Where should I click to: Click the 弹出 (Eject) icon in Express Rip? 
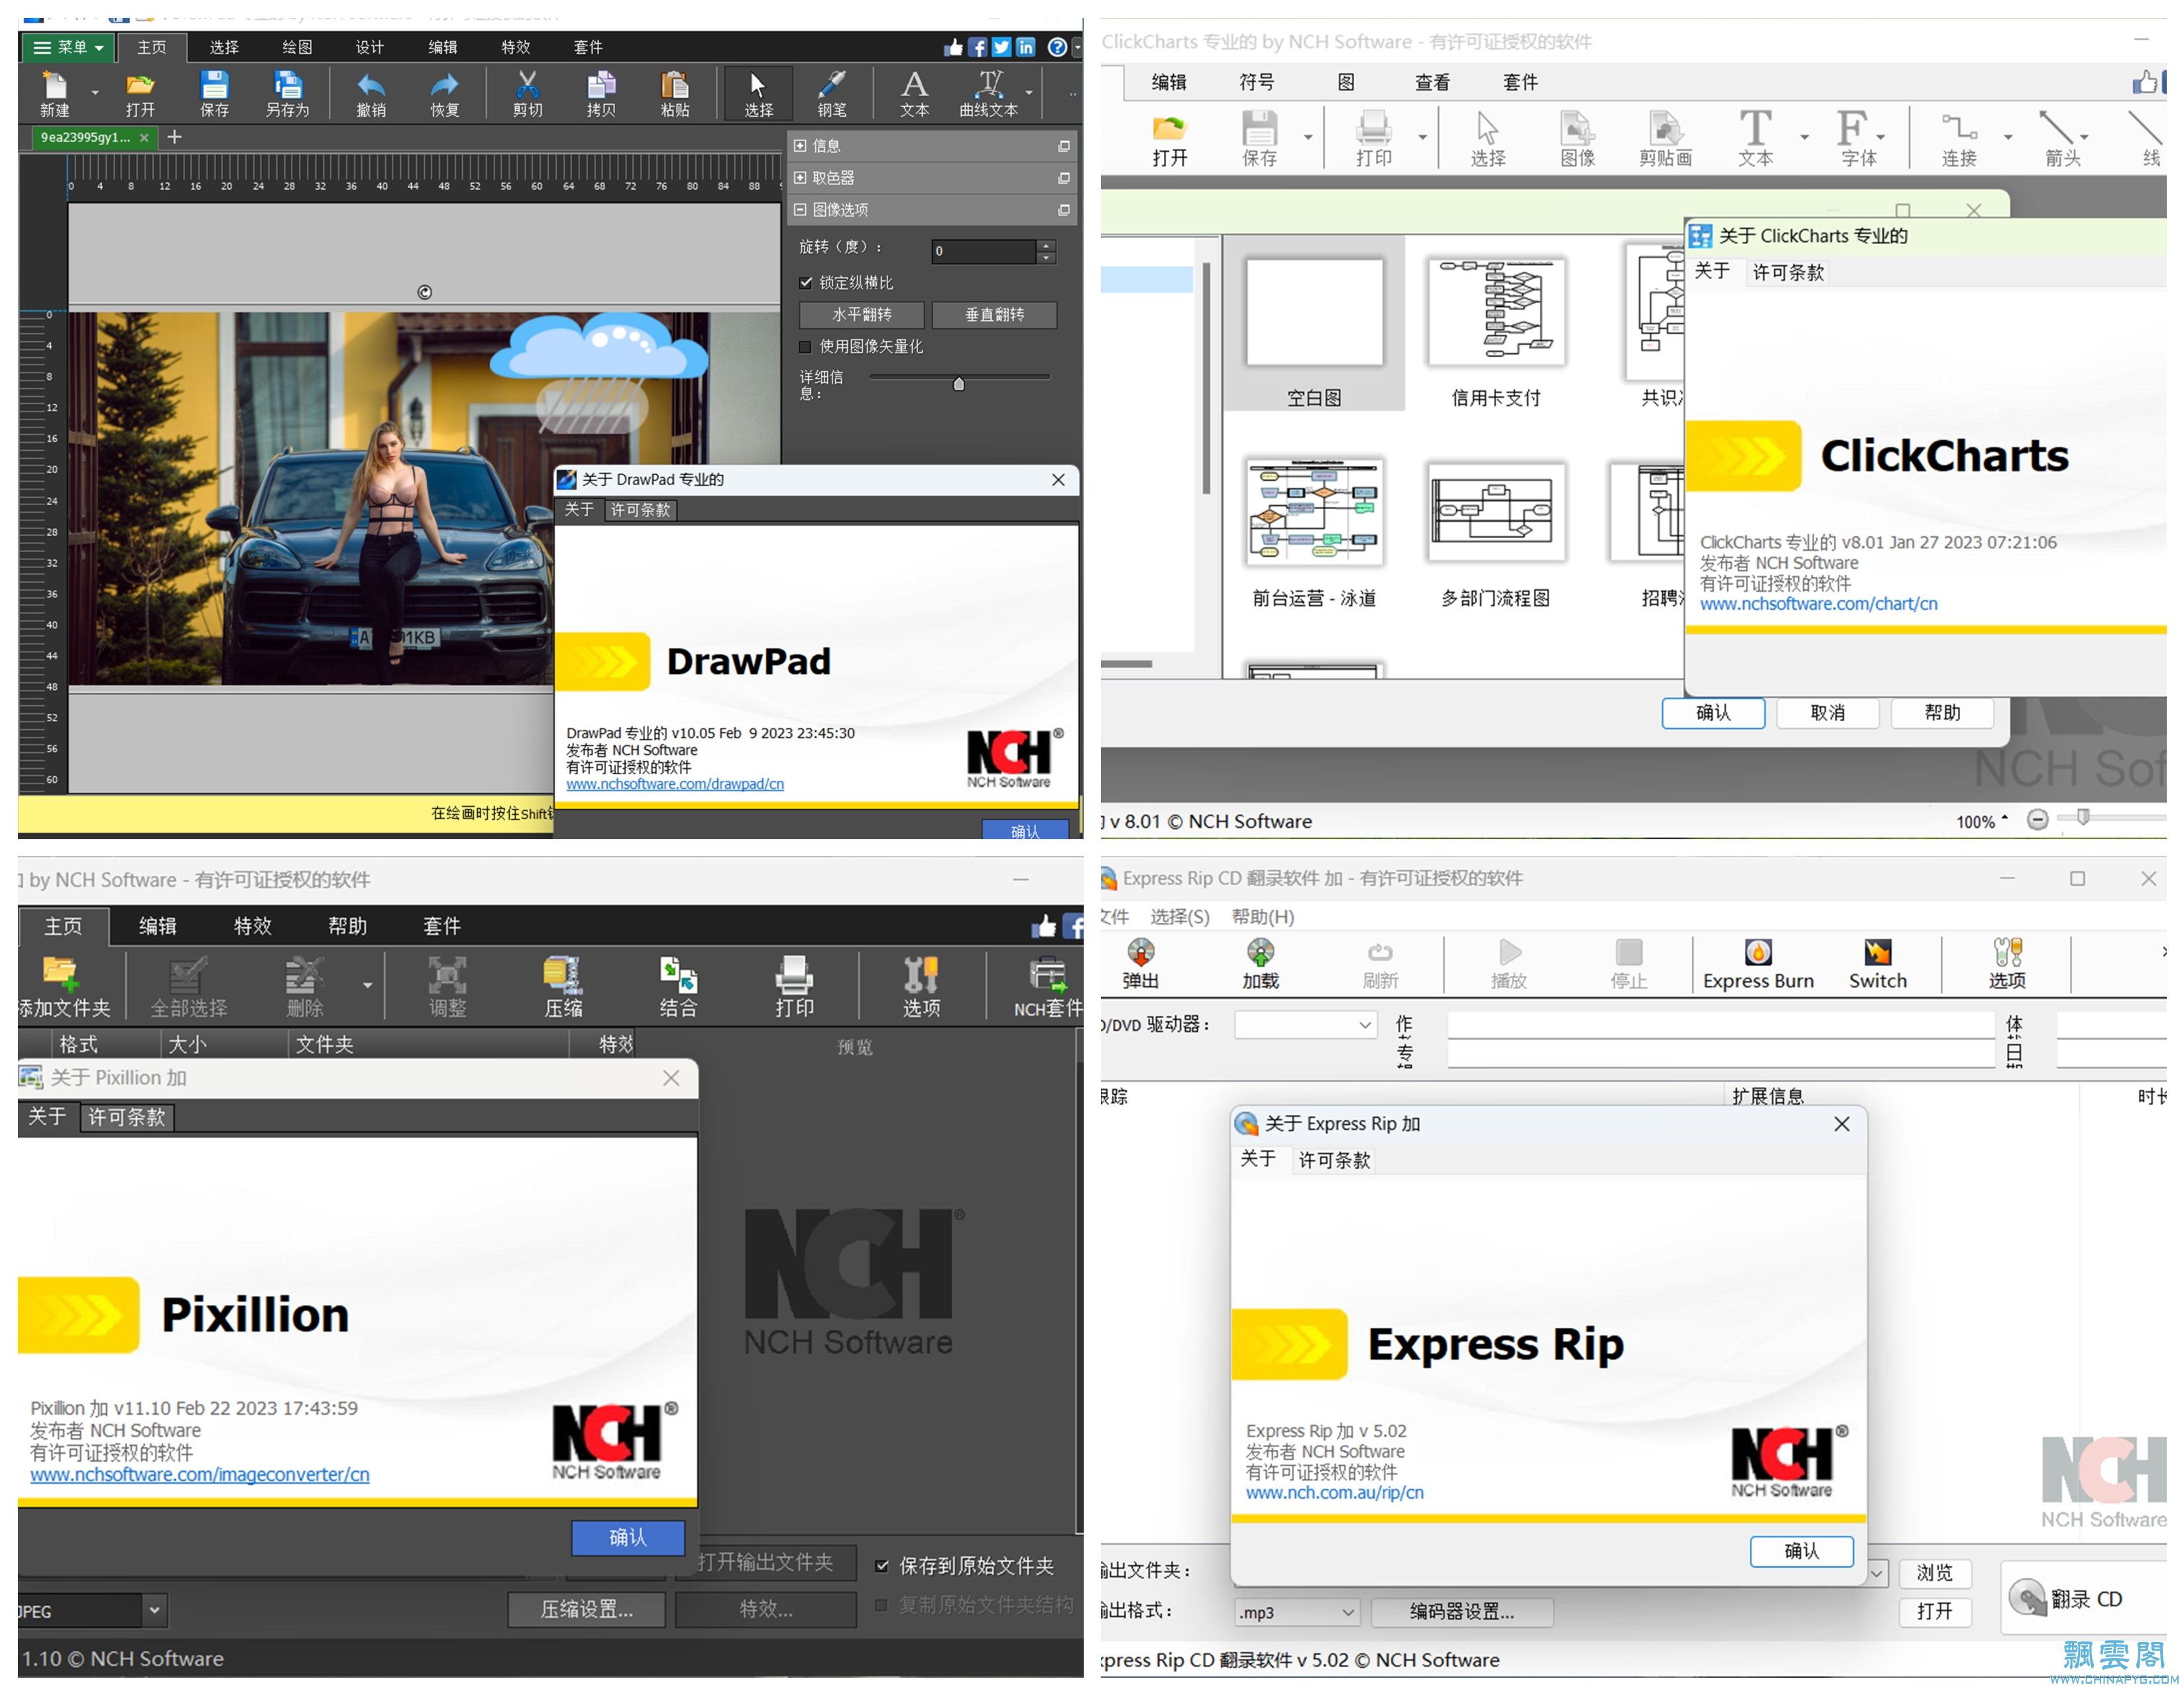(1141, 964)
